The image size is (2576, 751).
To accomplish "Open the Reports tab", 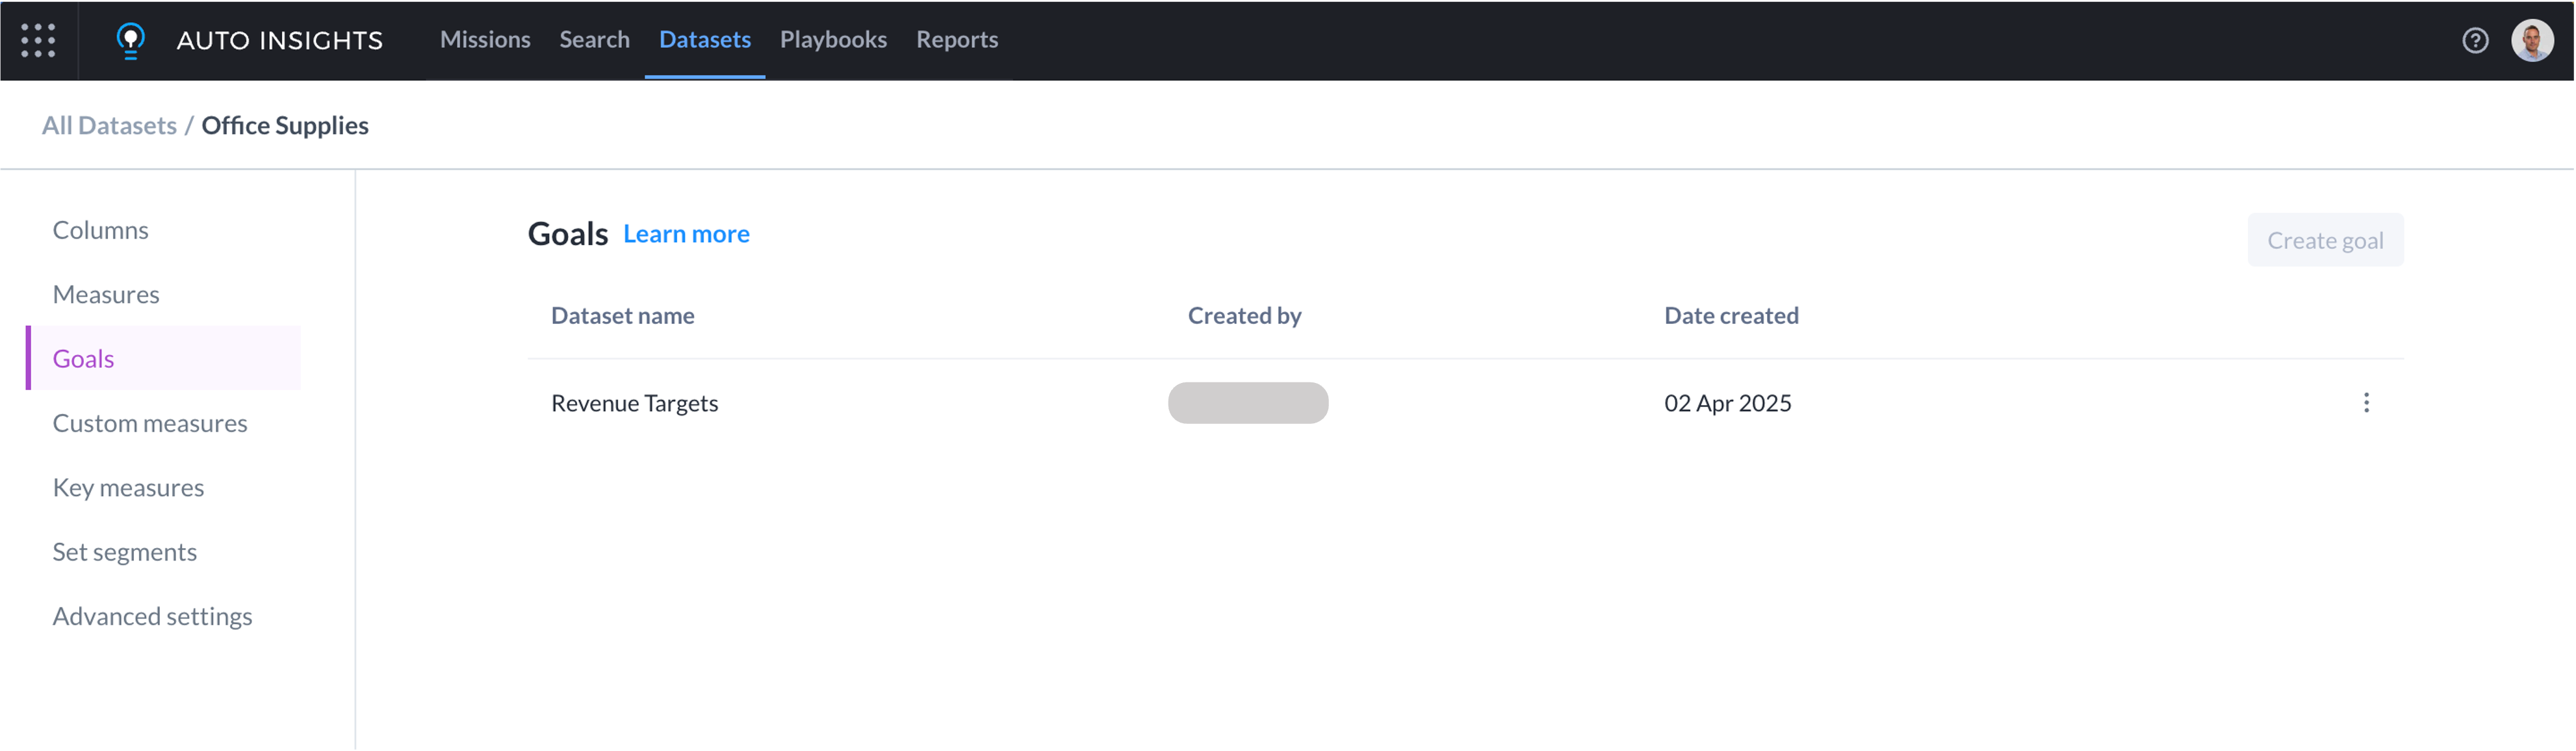I will tap(957, 39).
